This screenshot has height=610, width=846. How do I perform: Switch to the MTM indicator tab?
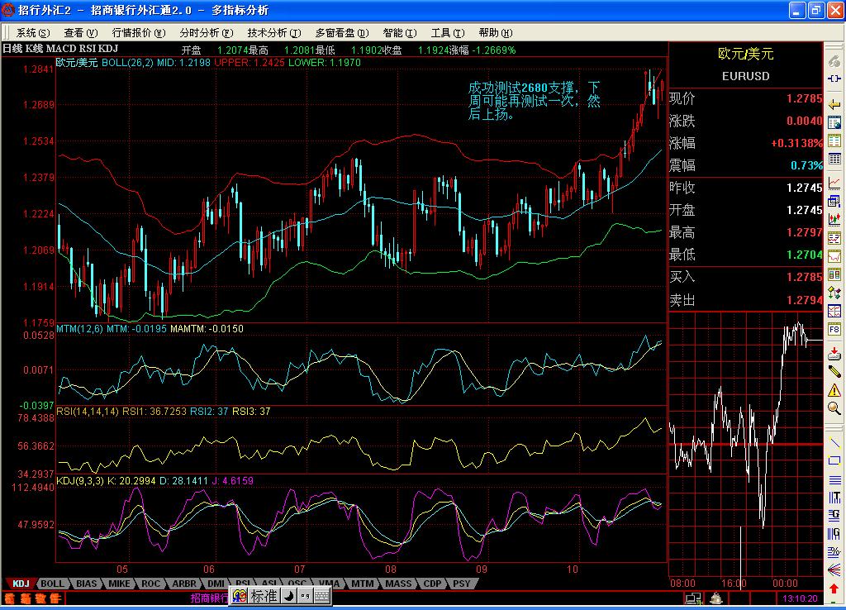pyautogui.click(x=363, y=584)
